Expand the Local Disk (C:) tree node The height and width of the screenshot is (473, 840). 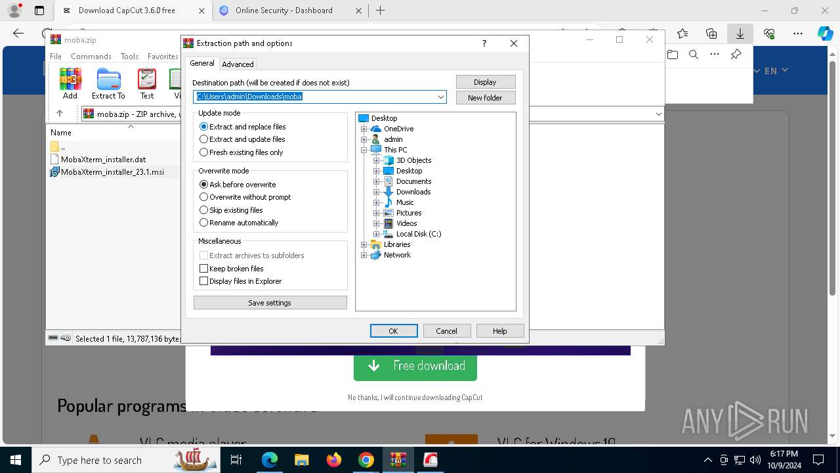tap(376, 234)
